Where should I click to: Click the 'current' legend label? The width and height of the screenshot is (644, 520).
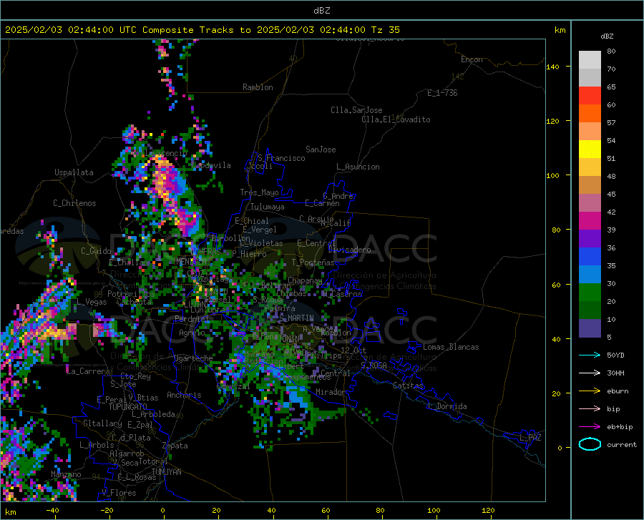click(x=622, y=444)
